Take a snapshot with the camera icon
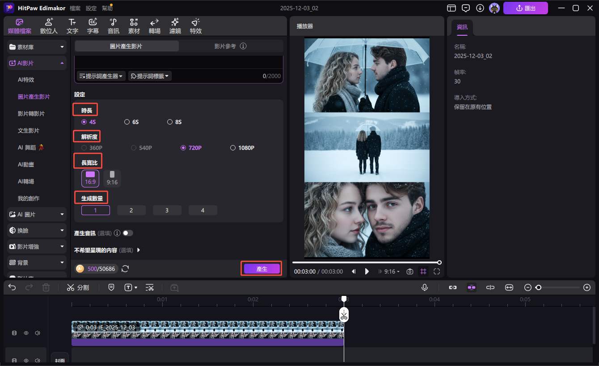The width and height of the screenshot is (599, 366). pos(409,271)
